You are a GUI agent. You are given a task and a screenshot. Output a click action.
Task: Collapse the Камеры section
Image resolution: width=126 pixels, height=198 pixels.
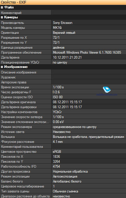pos(2,17)
